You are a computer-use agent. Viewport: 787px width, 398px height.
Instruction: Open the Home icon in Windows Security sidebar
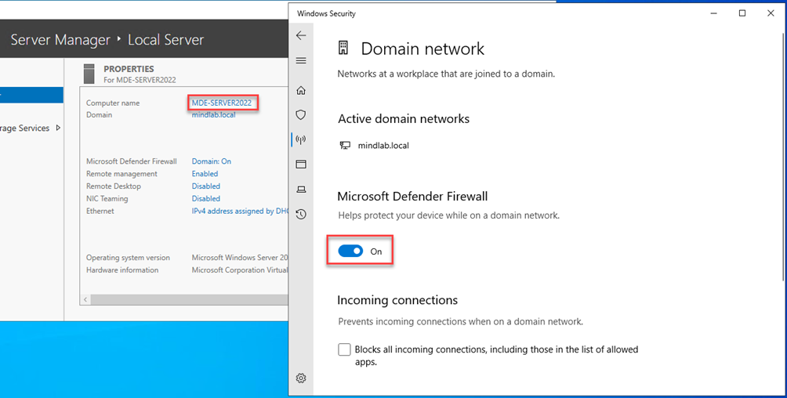click(301, 90)
